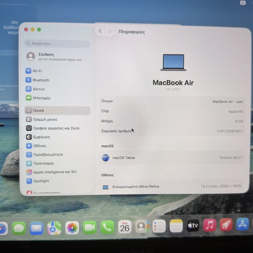The image size is (253, 253).
Task: Click the Αναζήτηση search field
Action: pyautogui.click(x=57, y=44)
